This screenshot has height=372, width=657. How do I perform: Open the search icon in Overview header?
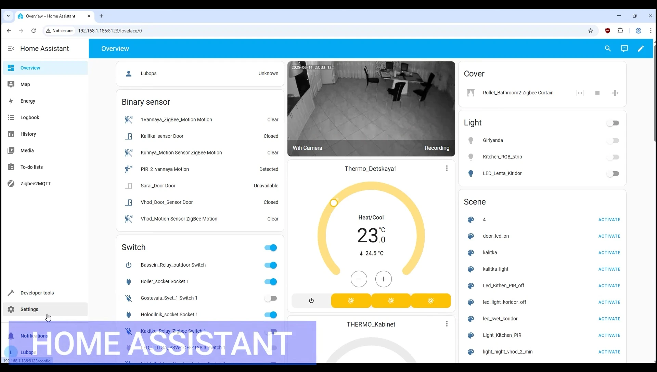coord(608,49)
